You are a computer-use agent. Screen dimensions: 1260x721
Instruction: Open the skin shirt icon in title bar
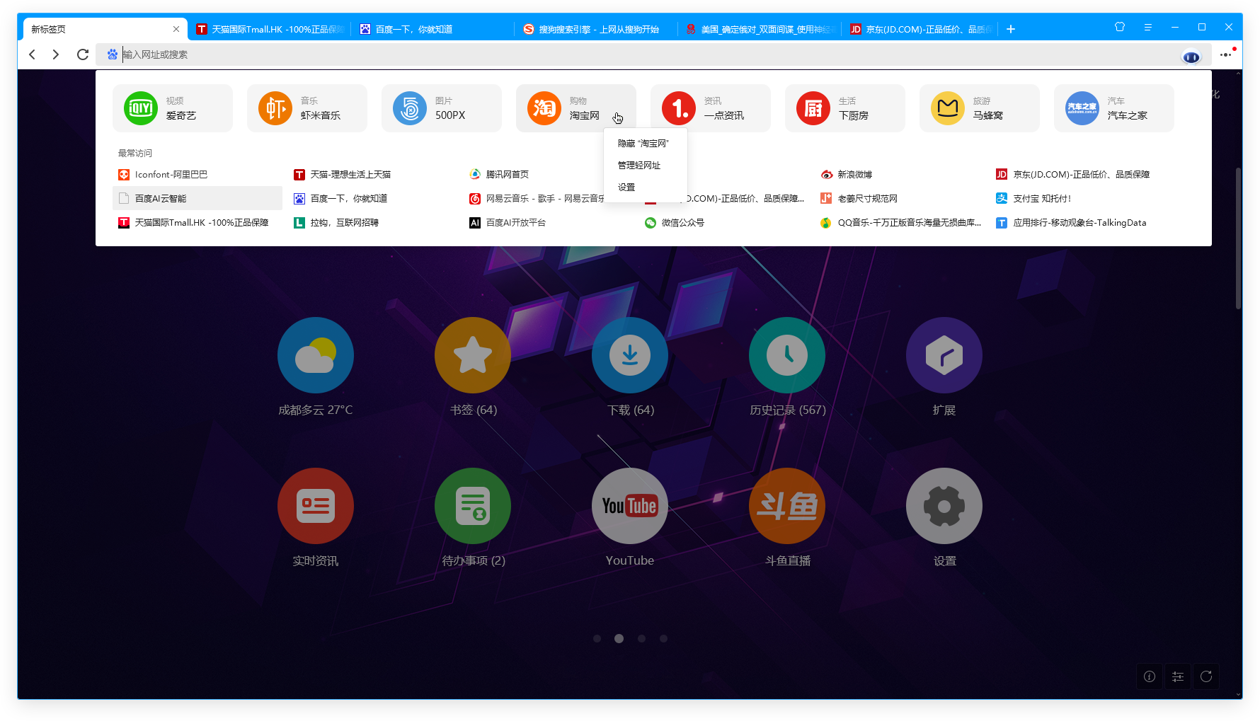pyautogui.click(x=1120, y=27)
